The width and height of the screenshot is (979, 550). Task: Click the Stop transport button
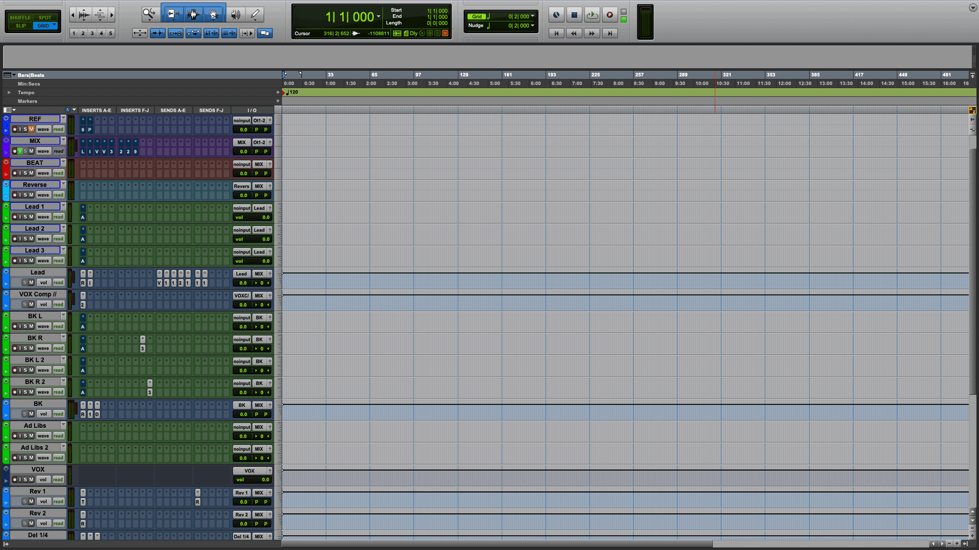tap(574, 15)
